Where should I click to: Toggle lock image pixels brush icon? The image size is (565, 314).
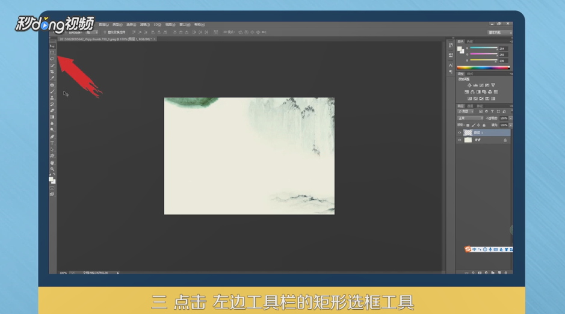point(473,125)
